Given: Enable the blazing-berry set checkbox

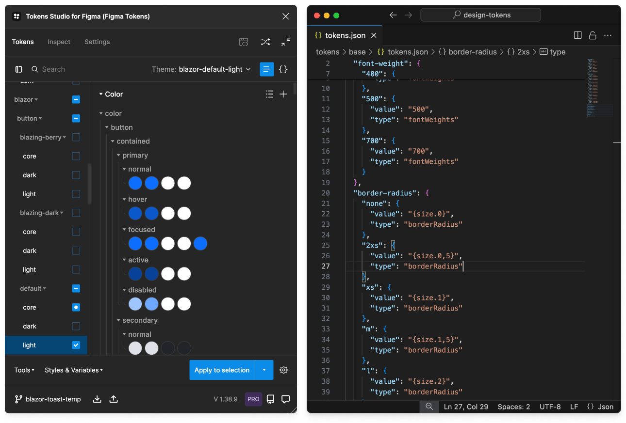Looking at the screenshot, I should coord(76,137).
